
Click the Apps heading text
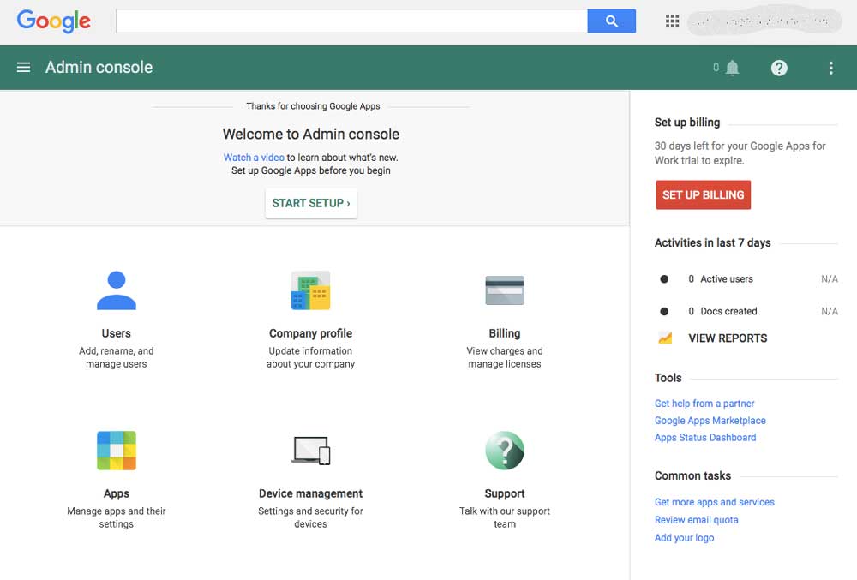(117, 493)
